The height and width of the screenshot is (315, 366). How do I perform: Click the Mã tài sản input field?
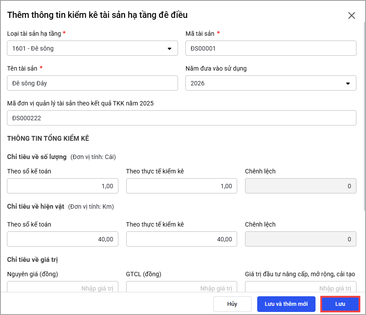click(x=270, y=48)
